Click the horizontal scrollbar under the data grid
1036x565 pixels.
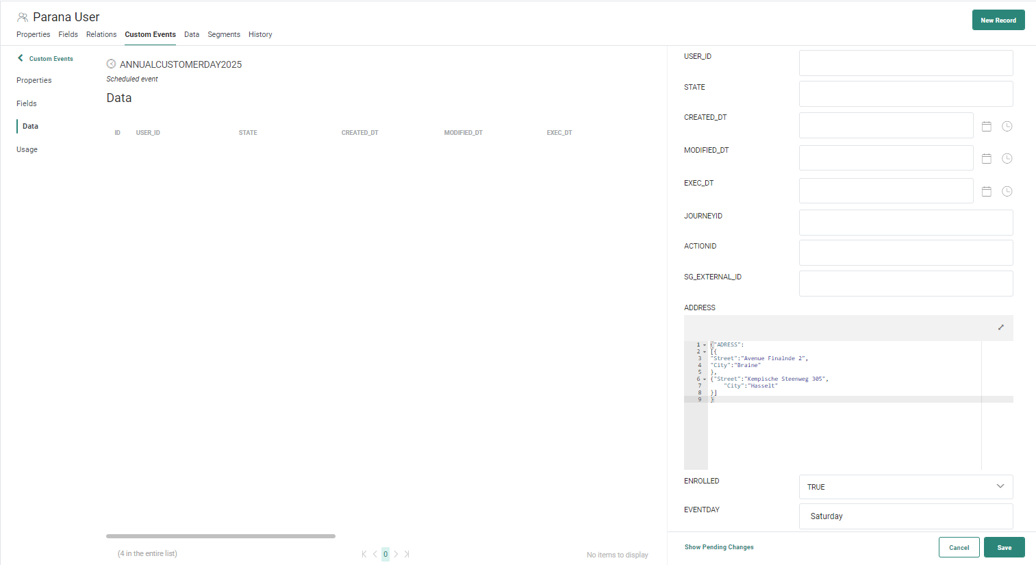(220, 536)
